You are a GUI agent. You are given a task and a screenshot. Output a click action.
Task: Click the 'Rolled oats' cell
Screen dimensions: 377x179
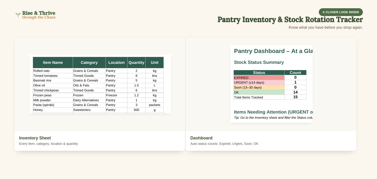[53, 71]
